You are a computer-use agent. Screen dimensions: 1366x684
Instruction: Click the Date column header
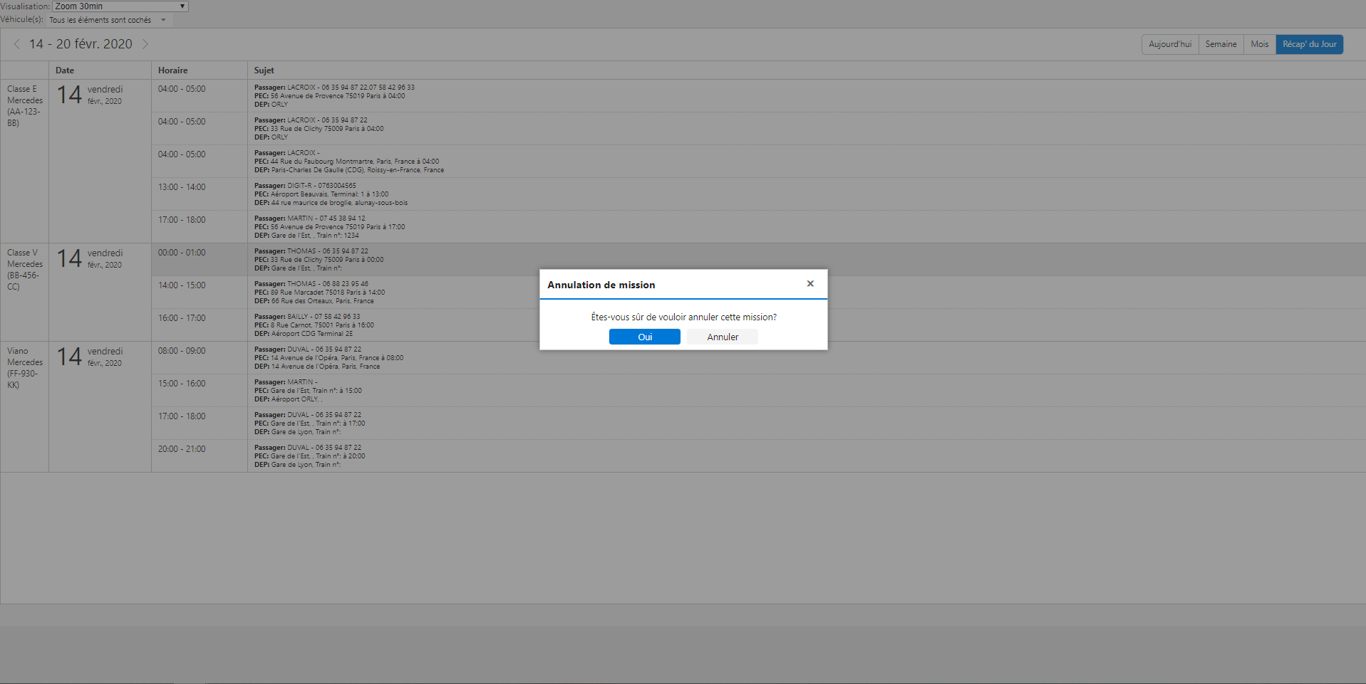pos(65,70)
